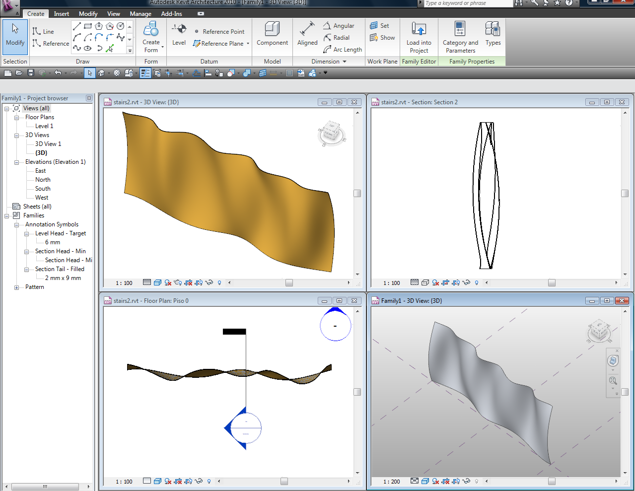Collapse the Floor Plans tree node
This screenshot has height=491, width=635.
tap(16, 118)
